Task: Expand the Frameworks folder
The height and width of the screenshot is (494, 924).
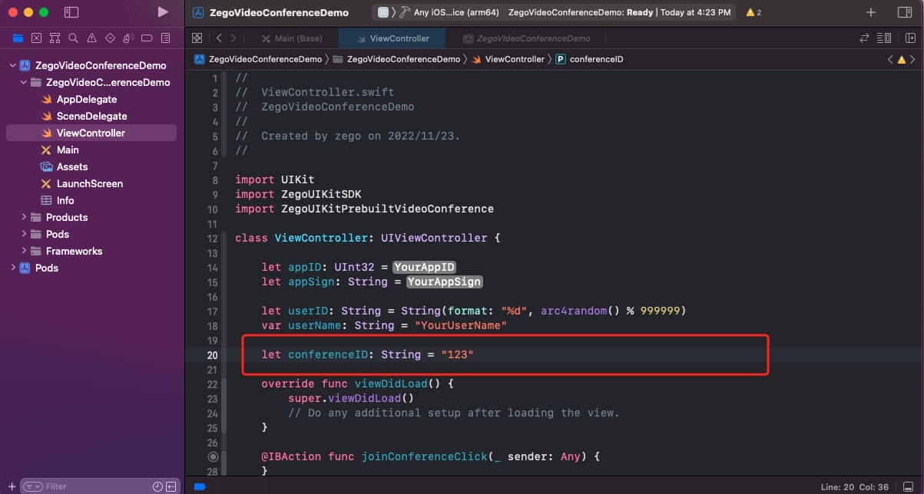Action: [x=24, y=251]
